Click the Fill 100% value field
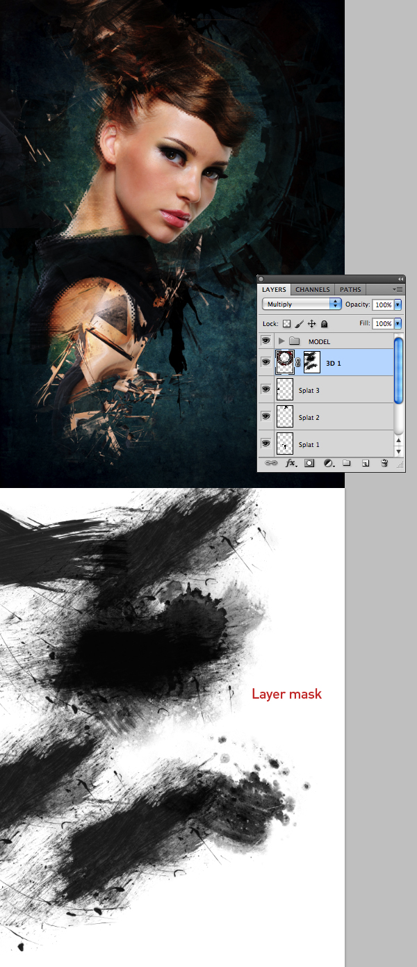 click(x=383, y=324)
